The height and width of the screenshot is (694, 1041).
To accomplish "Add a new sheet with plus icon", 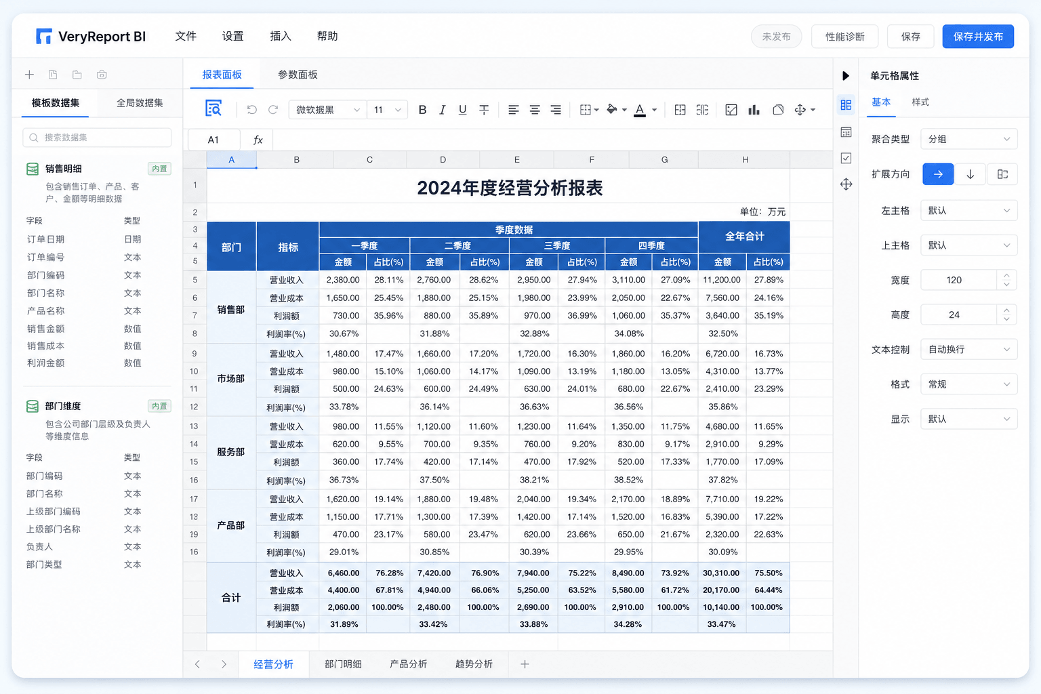I will click(x=525, y=664).
